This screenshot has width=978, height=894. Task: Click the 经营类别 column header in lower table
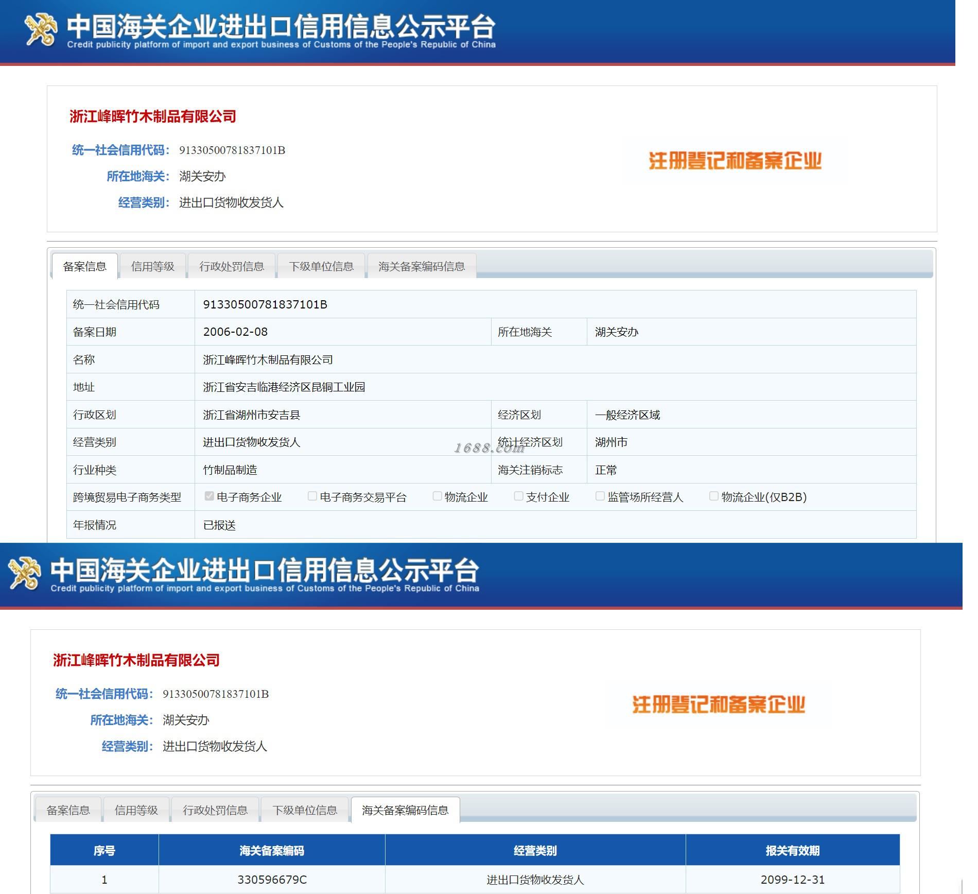(x=535, y=850)
